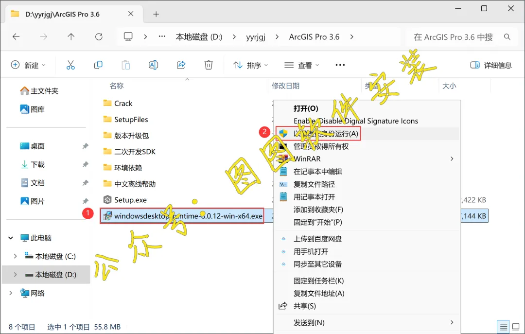
Task: Choose 用手机打开 menu entry
Action: click(x=367, y=251)
